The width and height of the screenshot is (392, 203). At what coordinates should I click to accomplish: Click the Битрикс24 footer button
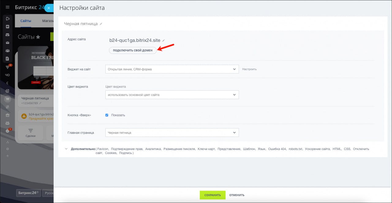click(29, 193)
